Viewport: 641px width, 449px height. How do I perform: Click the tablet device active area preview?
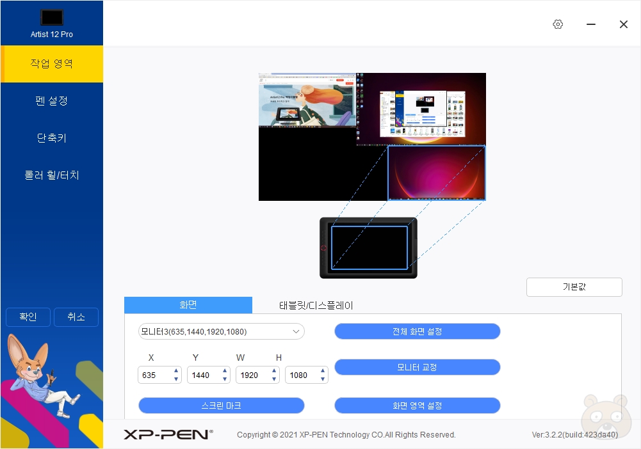point(369,248)
